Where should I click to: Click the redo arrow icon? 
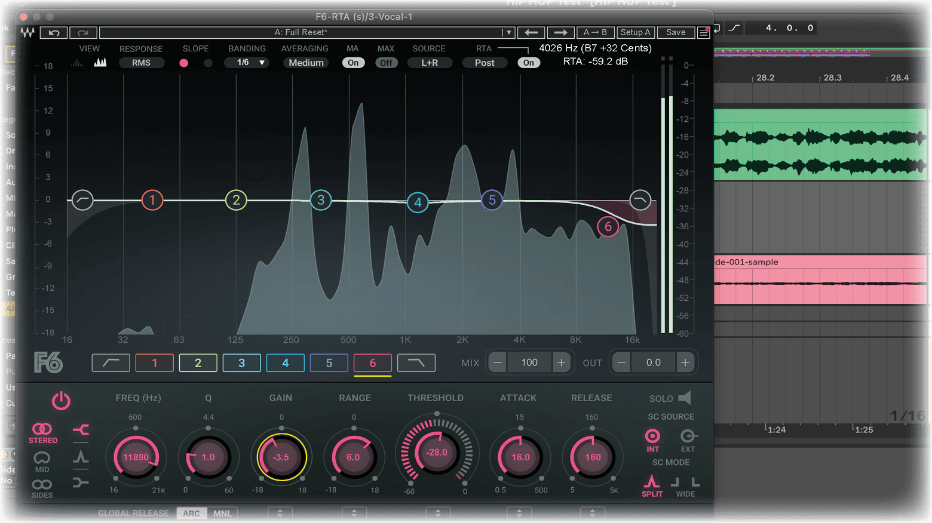(83, 32)
